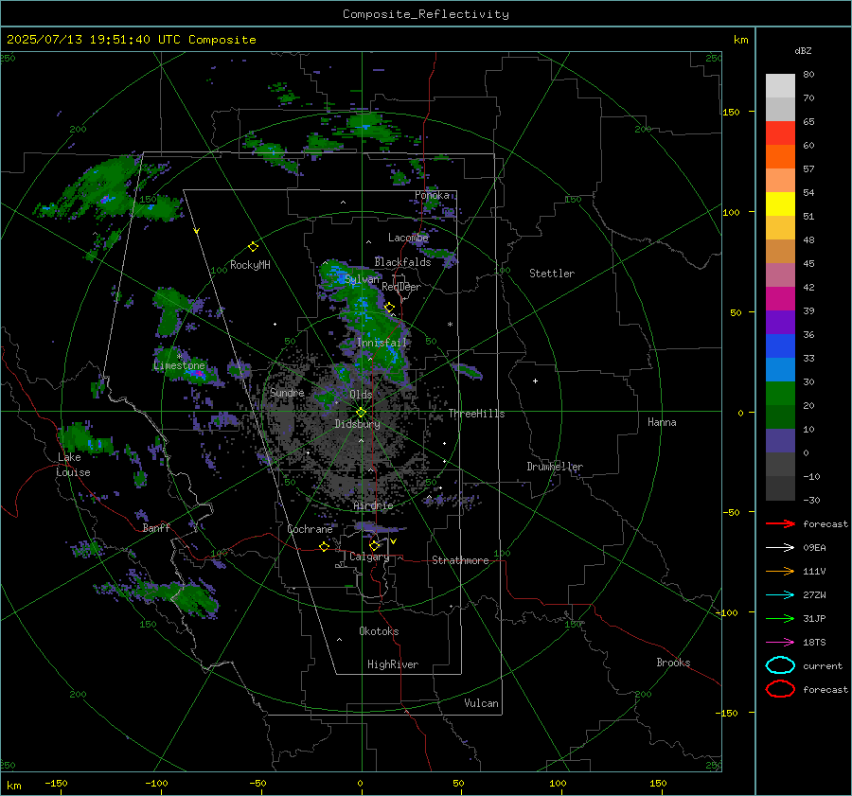This screenshot has width=852, height=796.
Task: Select the cyan 27ZW arrow icon
Action: (x=780, y=595)
